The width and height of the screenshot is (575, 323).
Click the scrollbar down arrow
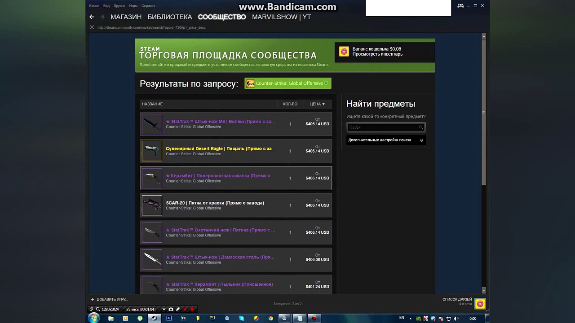pos(484,291)
